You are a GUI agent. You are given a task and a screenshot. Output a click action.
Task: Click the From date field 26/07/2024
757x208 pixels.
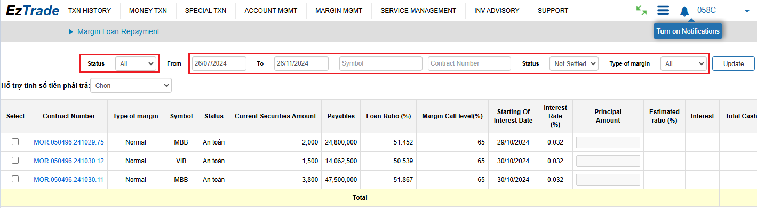219,63
